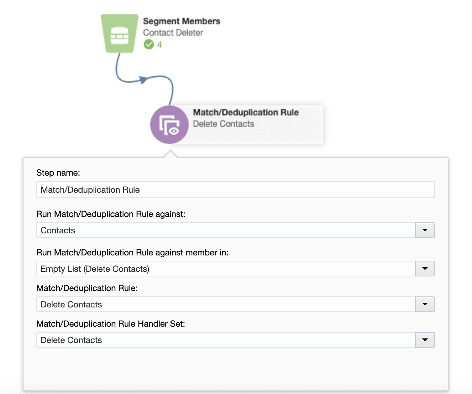Expand the member list dropdown showing Empty List

[x=425, y=269]
